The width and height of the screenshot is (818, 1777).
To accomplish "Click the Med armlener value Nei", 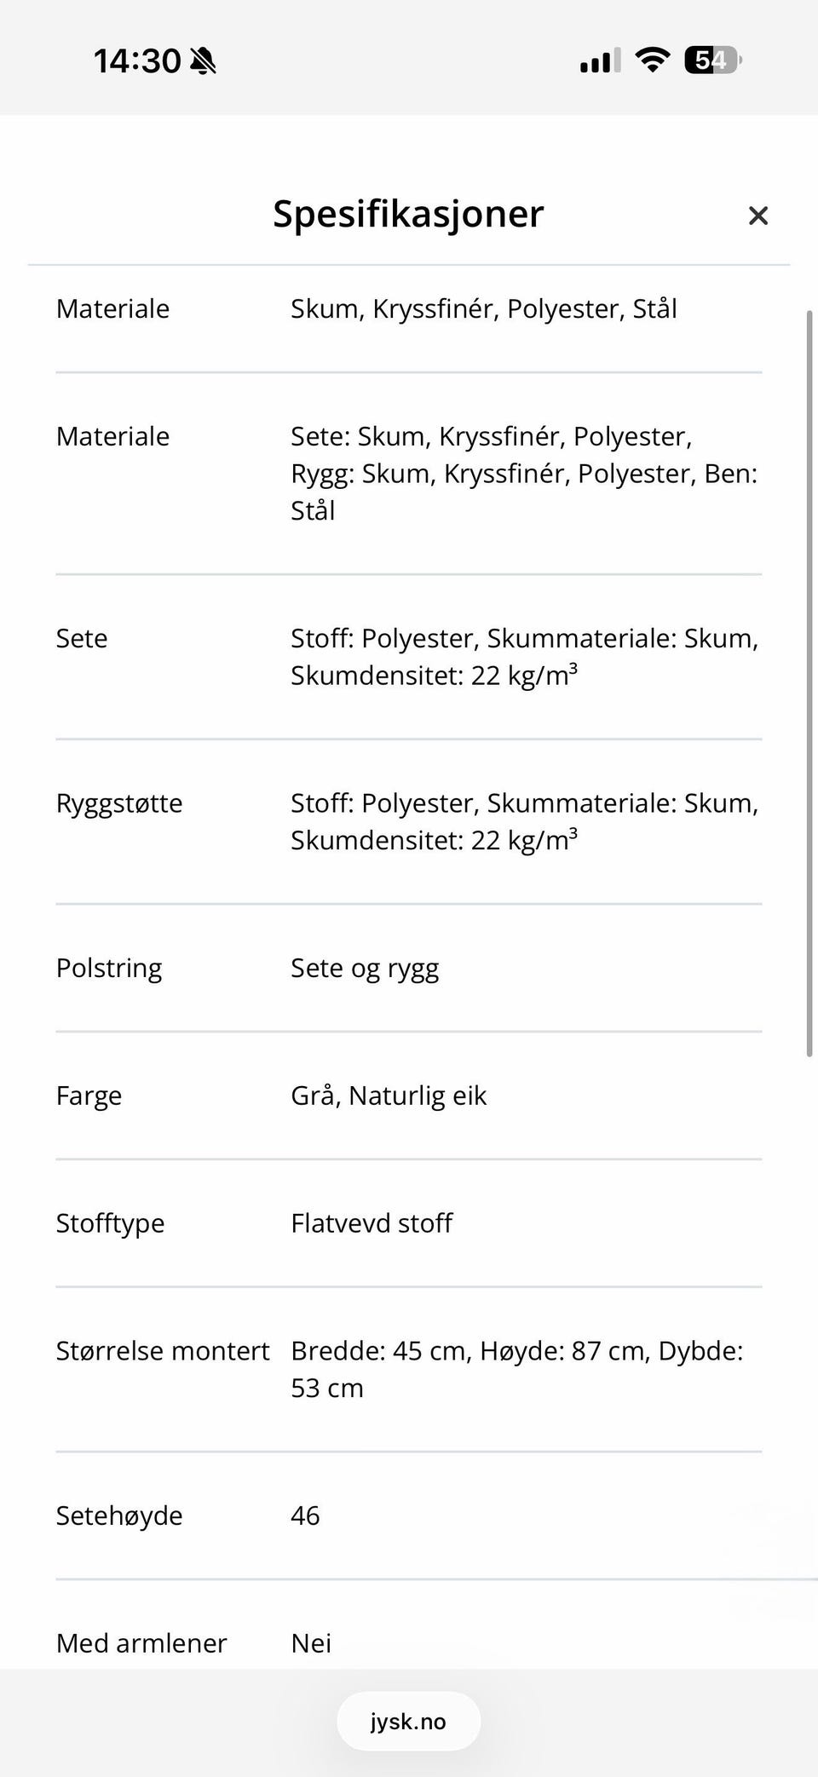I will (x=311, y=1643).
